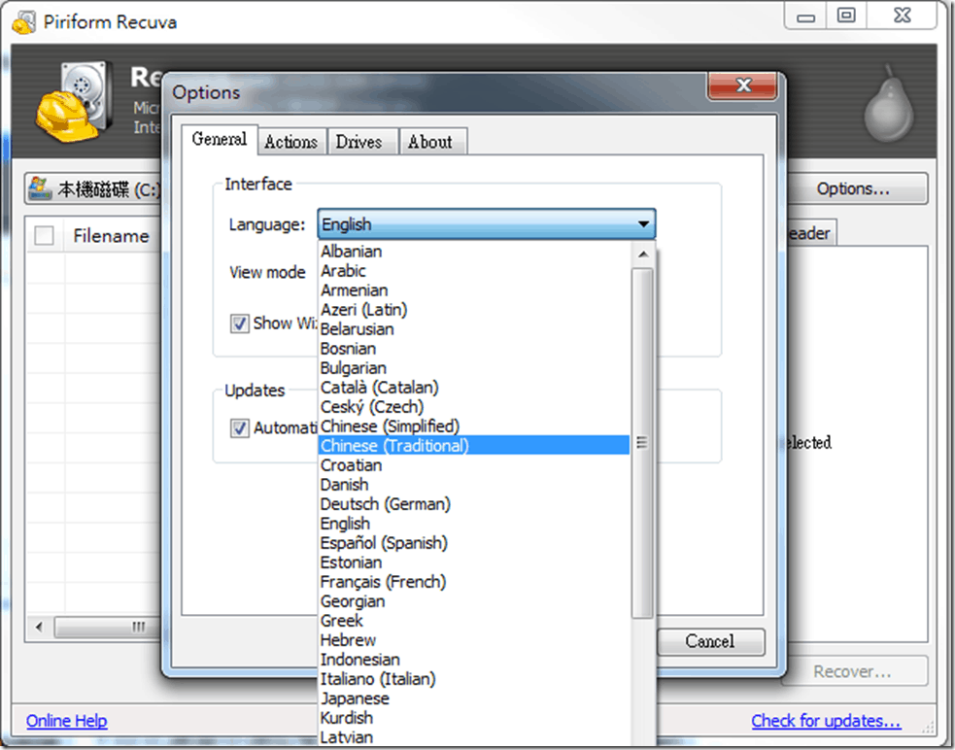This screenshot has height=750, width=955.
Task: Switch to the General tab
Action: tap(220, 140)
